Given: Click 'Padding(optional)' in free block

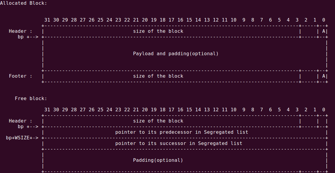Looking at the screenshot, I should click(x=158, y=160).
